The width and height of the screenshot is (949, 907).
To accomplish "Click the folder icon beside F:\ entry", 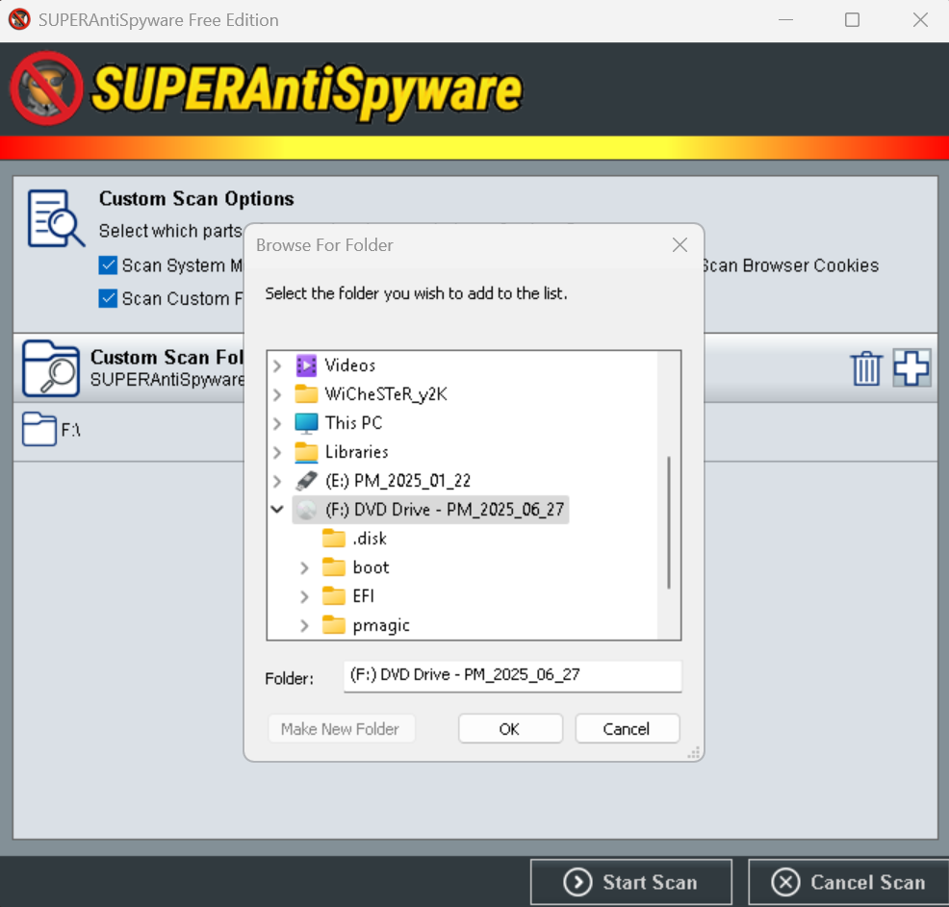I will (38, 429).
